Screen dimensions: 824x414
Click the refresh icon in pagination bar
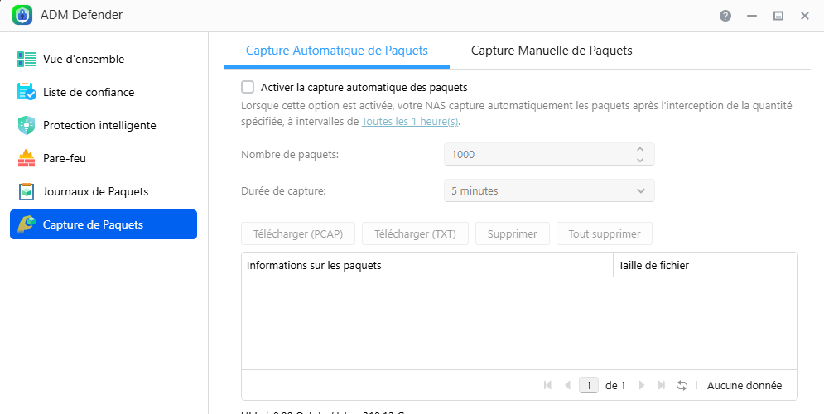pyautogui.click(x=682, y=385)
